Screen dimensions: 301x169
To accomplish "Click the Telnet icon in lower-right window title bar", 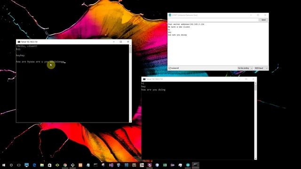I will coord(144,79).
